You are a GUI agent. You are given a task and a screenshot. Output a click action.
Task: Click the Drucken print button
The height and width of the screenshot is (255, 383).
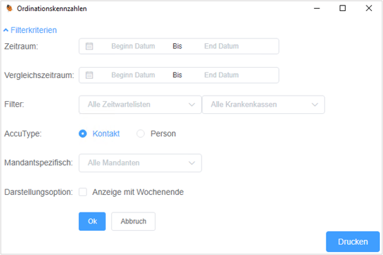(353, 242)
